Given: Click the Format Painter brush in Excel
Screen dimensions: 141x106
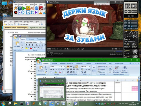Looking at the screenshot, I should [x=46, y=72].
